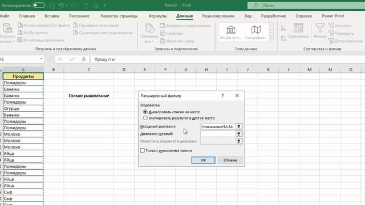This screenshot has width=365, height=205.
Task: Click the dialog help question mark
Action: click(x=223, y=96)
